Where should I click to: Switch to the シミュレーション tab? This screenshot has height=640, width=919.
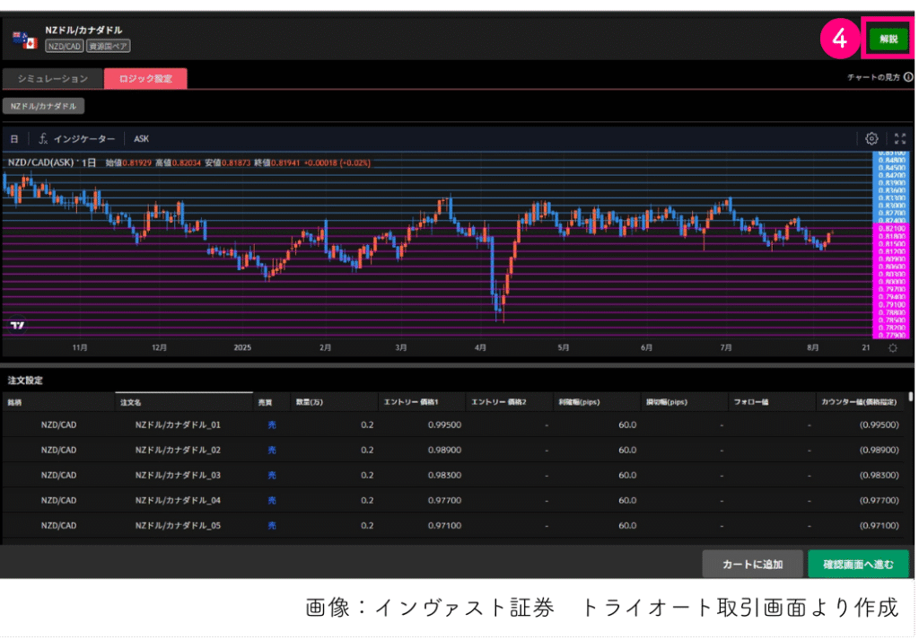53,78
